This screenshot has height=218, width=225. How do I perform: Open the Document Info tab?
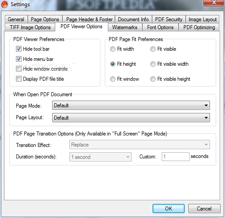pyautogui.click(x=133, y=19)
